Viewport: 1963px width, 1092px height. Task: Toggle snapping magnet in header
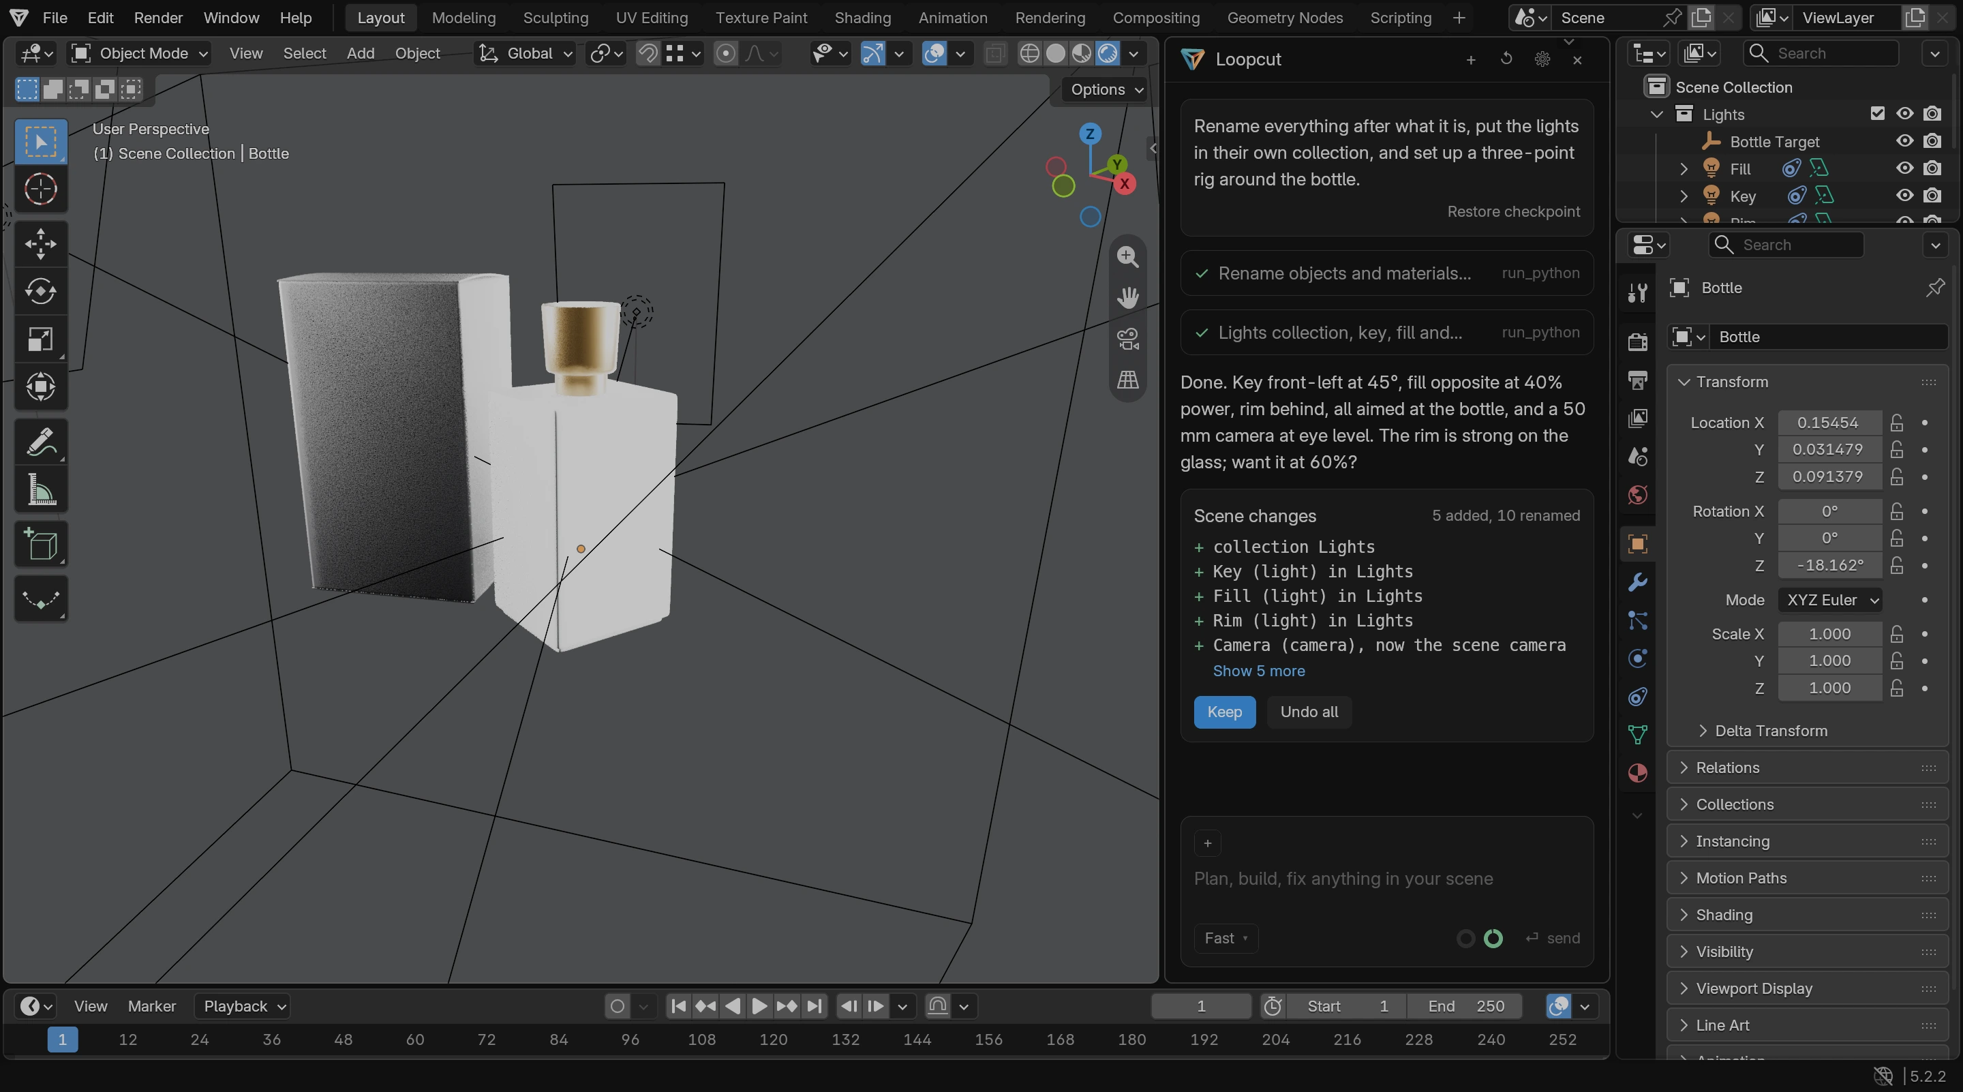(648, 53)
